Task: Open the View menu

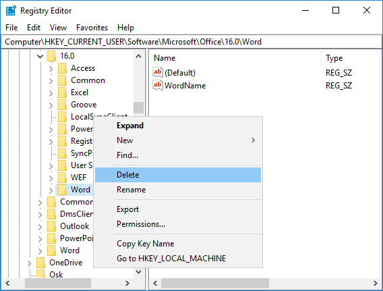Action: [x=58, y=28]
